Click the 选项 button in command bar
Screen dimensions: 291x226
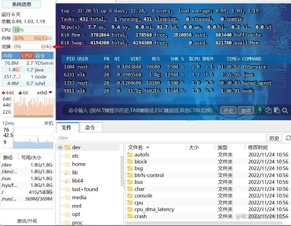tap(246, 110)
